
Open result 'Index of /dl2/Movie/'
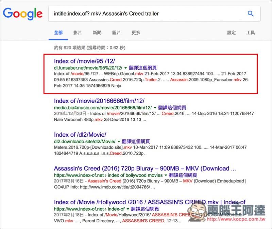[80, 135]
